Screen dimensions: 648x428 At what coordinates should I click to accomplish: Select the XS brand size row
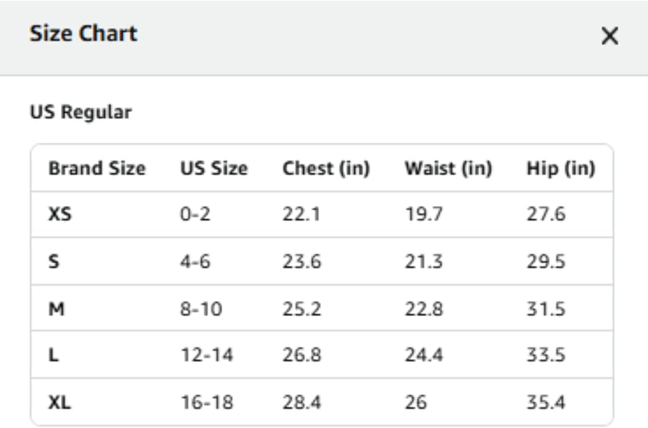click(322, 214)
